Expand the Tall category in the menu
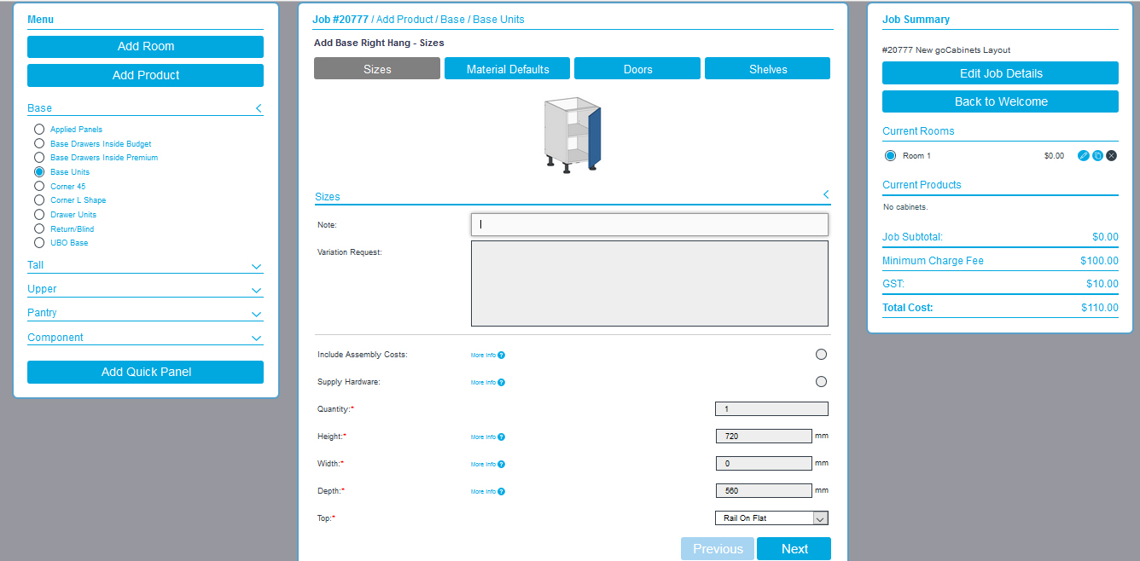This screenshot has width=1140, height=561. pyautogui.click(x=256, y=266)
